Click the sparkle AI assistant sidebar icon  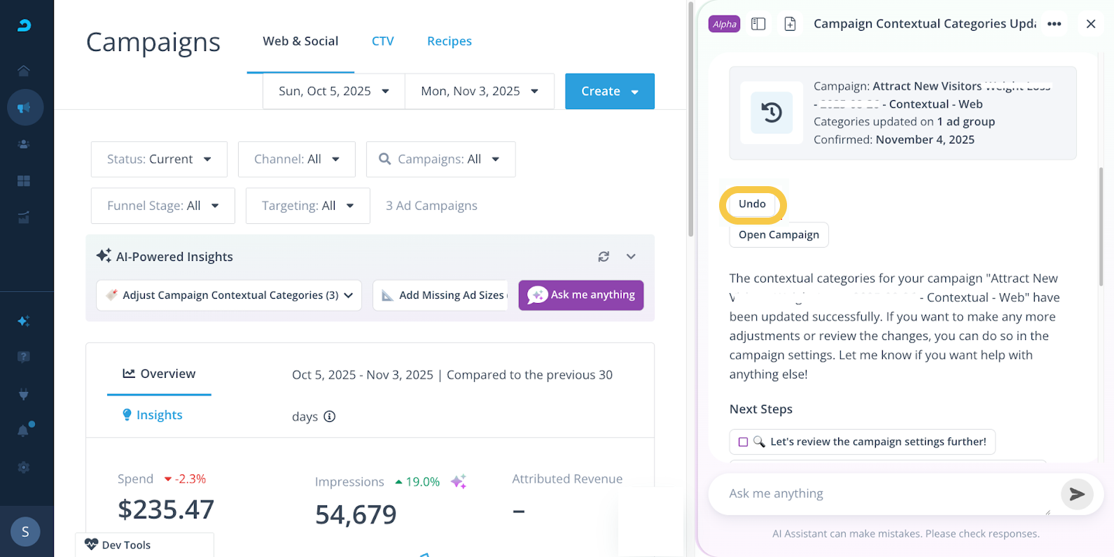coord(24,321)
